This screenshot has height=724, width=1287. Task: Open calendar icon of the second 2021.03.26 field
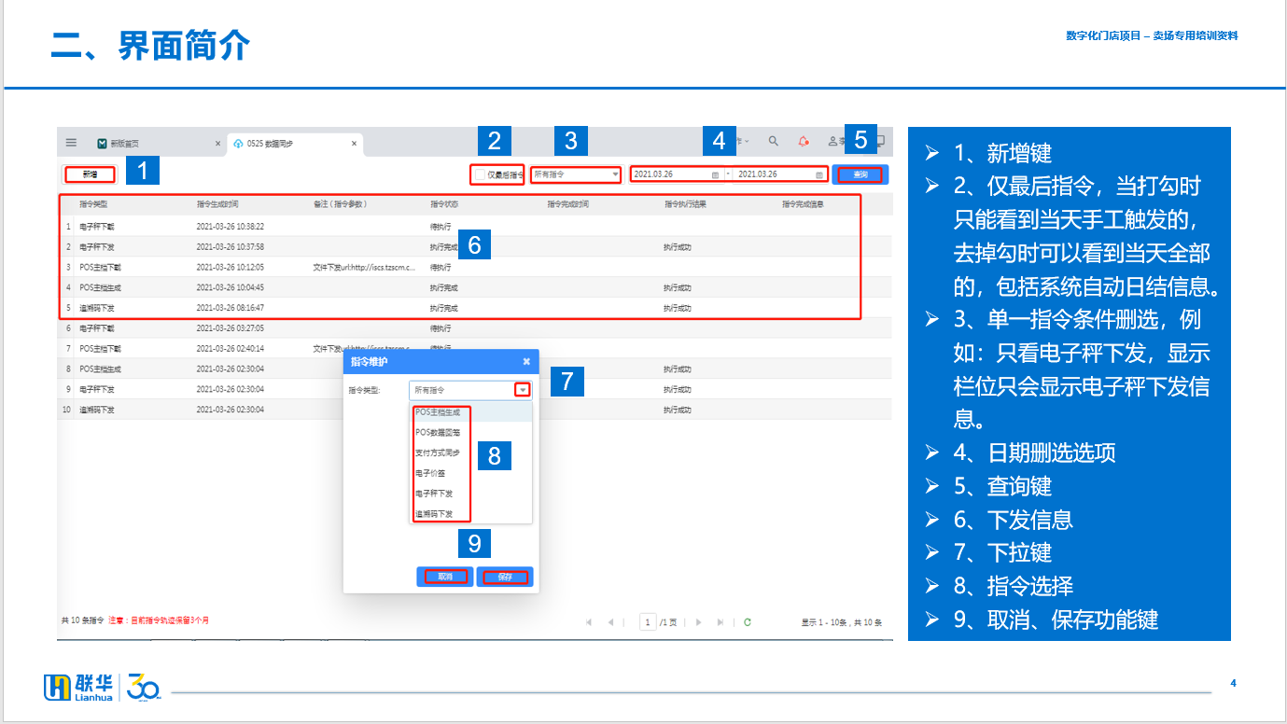coord(819,174)
